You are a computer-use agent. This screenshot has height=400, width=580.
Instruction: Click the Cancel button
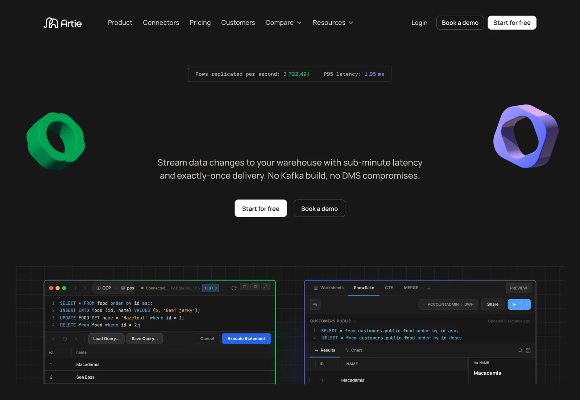pos(207,339)
